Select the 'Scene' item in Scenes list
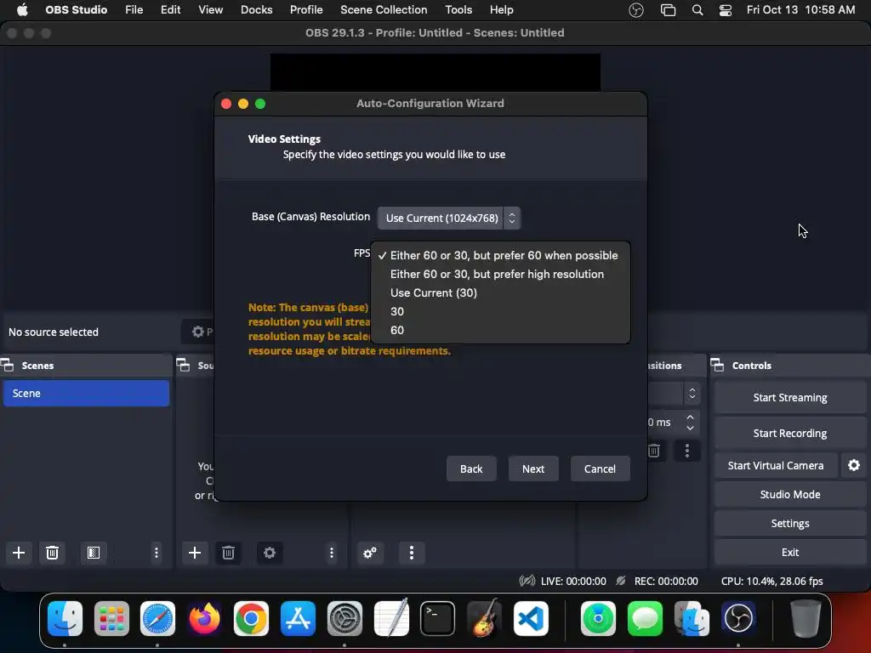 86,393
